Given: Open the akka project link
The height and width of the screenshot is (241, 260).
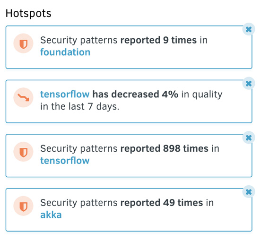Looking at the screenshot, I should click(51, 215).
